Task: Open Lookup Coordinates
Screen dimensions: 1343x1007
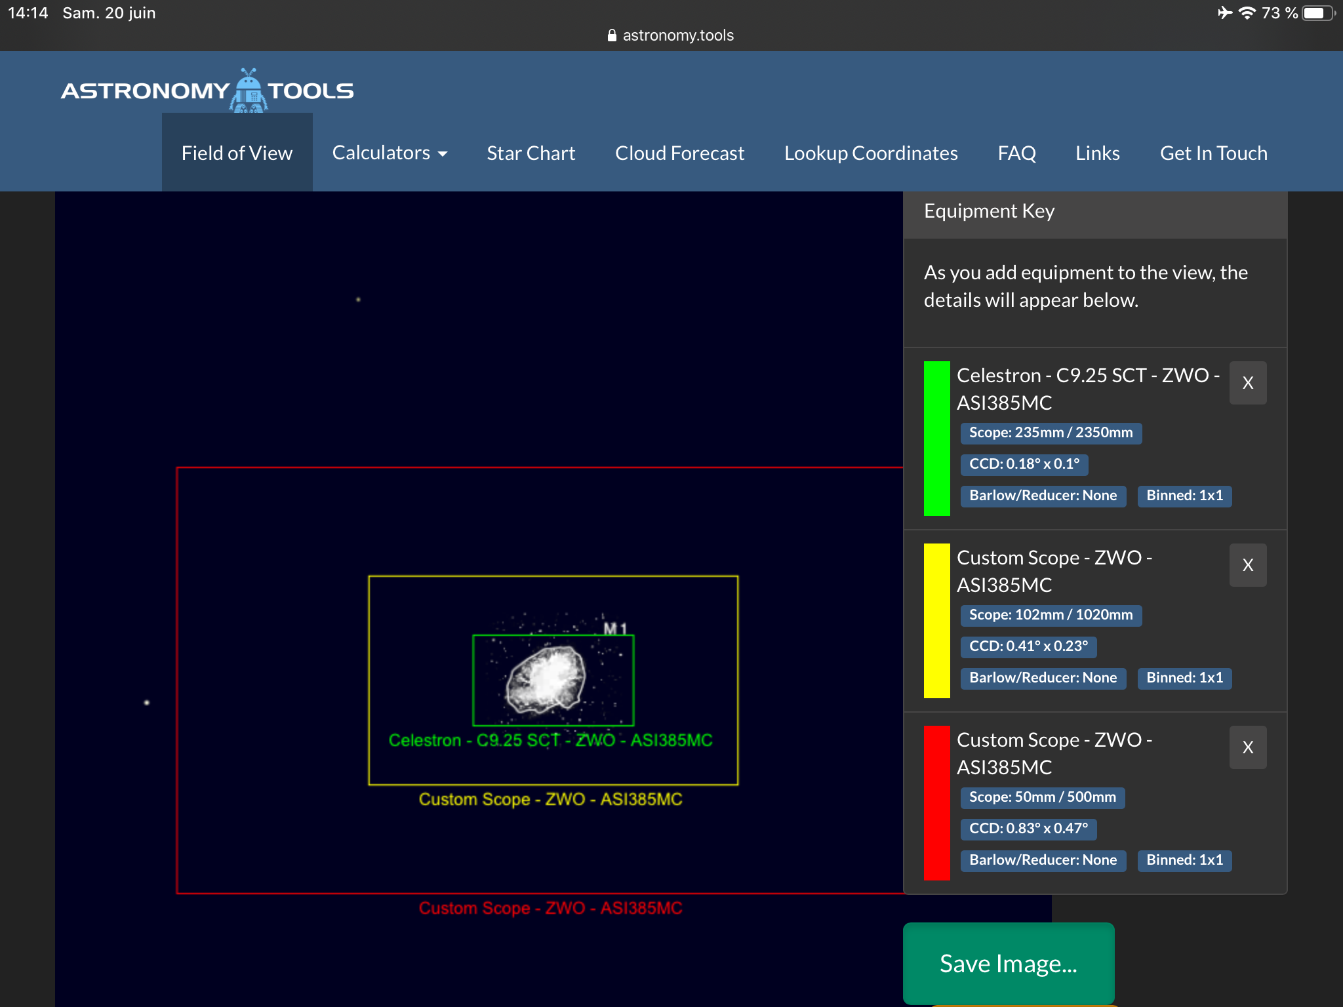Action: 871,153
